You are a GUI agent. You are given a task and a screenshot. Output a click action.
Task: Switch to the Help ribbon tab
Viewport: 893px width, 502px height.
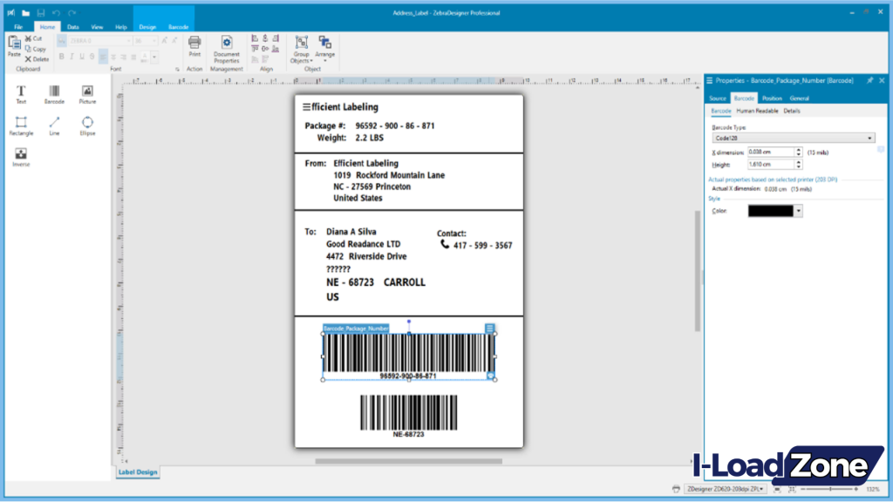(x=120, y=27)
